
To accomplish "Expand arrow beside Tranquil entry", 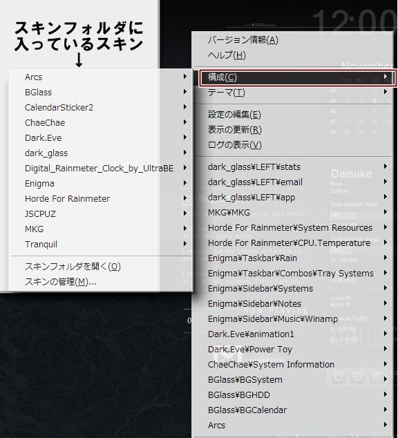I will click(x=185, y=244).
